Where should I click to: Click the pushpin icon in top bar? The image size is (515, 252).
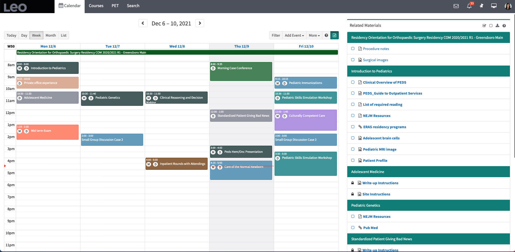pyautogui.click(x=481, y=6)
